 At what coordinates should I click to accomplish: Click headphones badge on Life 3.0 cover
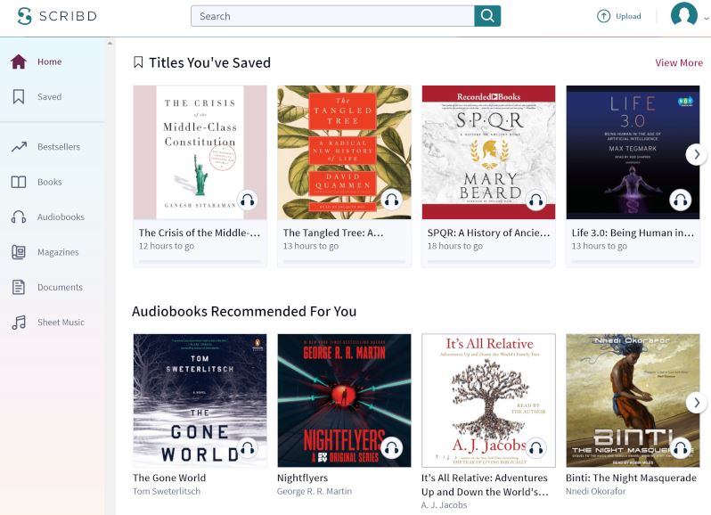pos(680,200)
